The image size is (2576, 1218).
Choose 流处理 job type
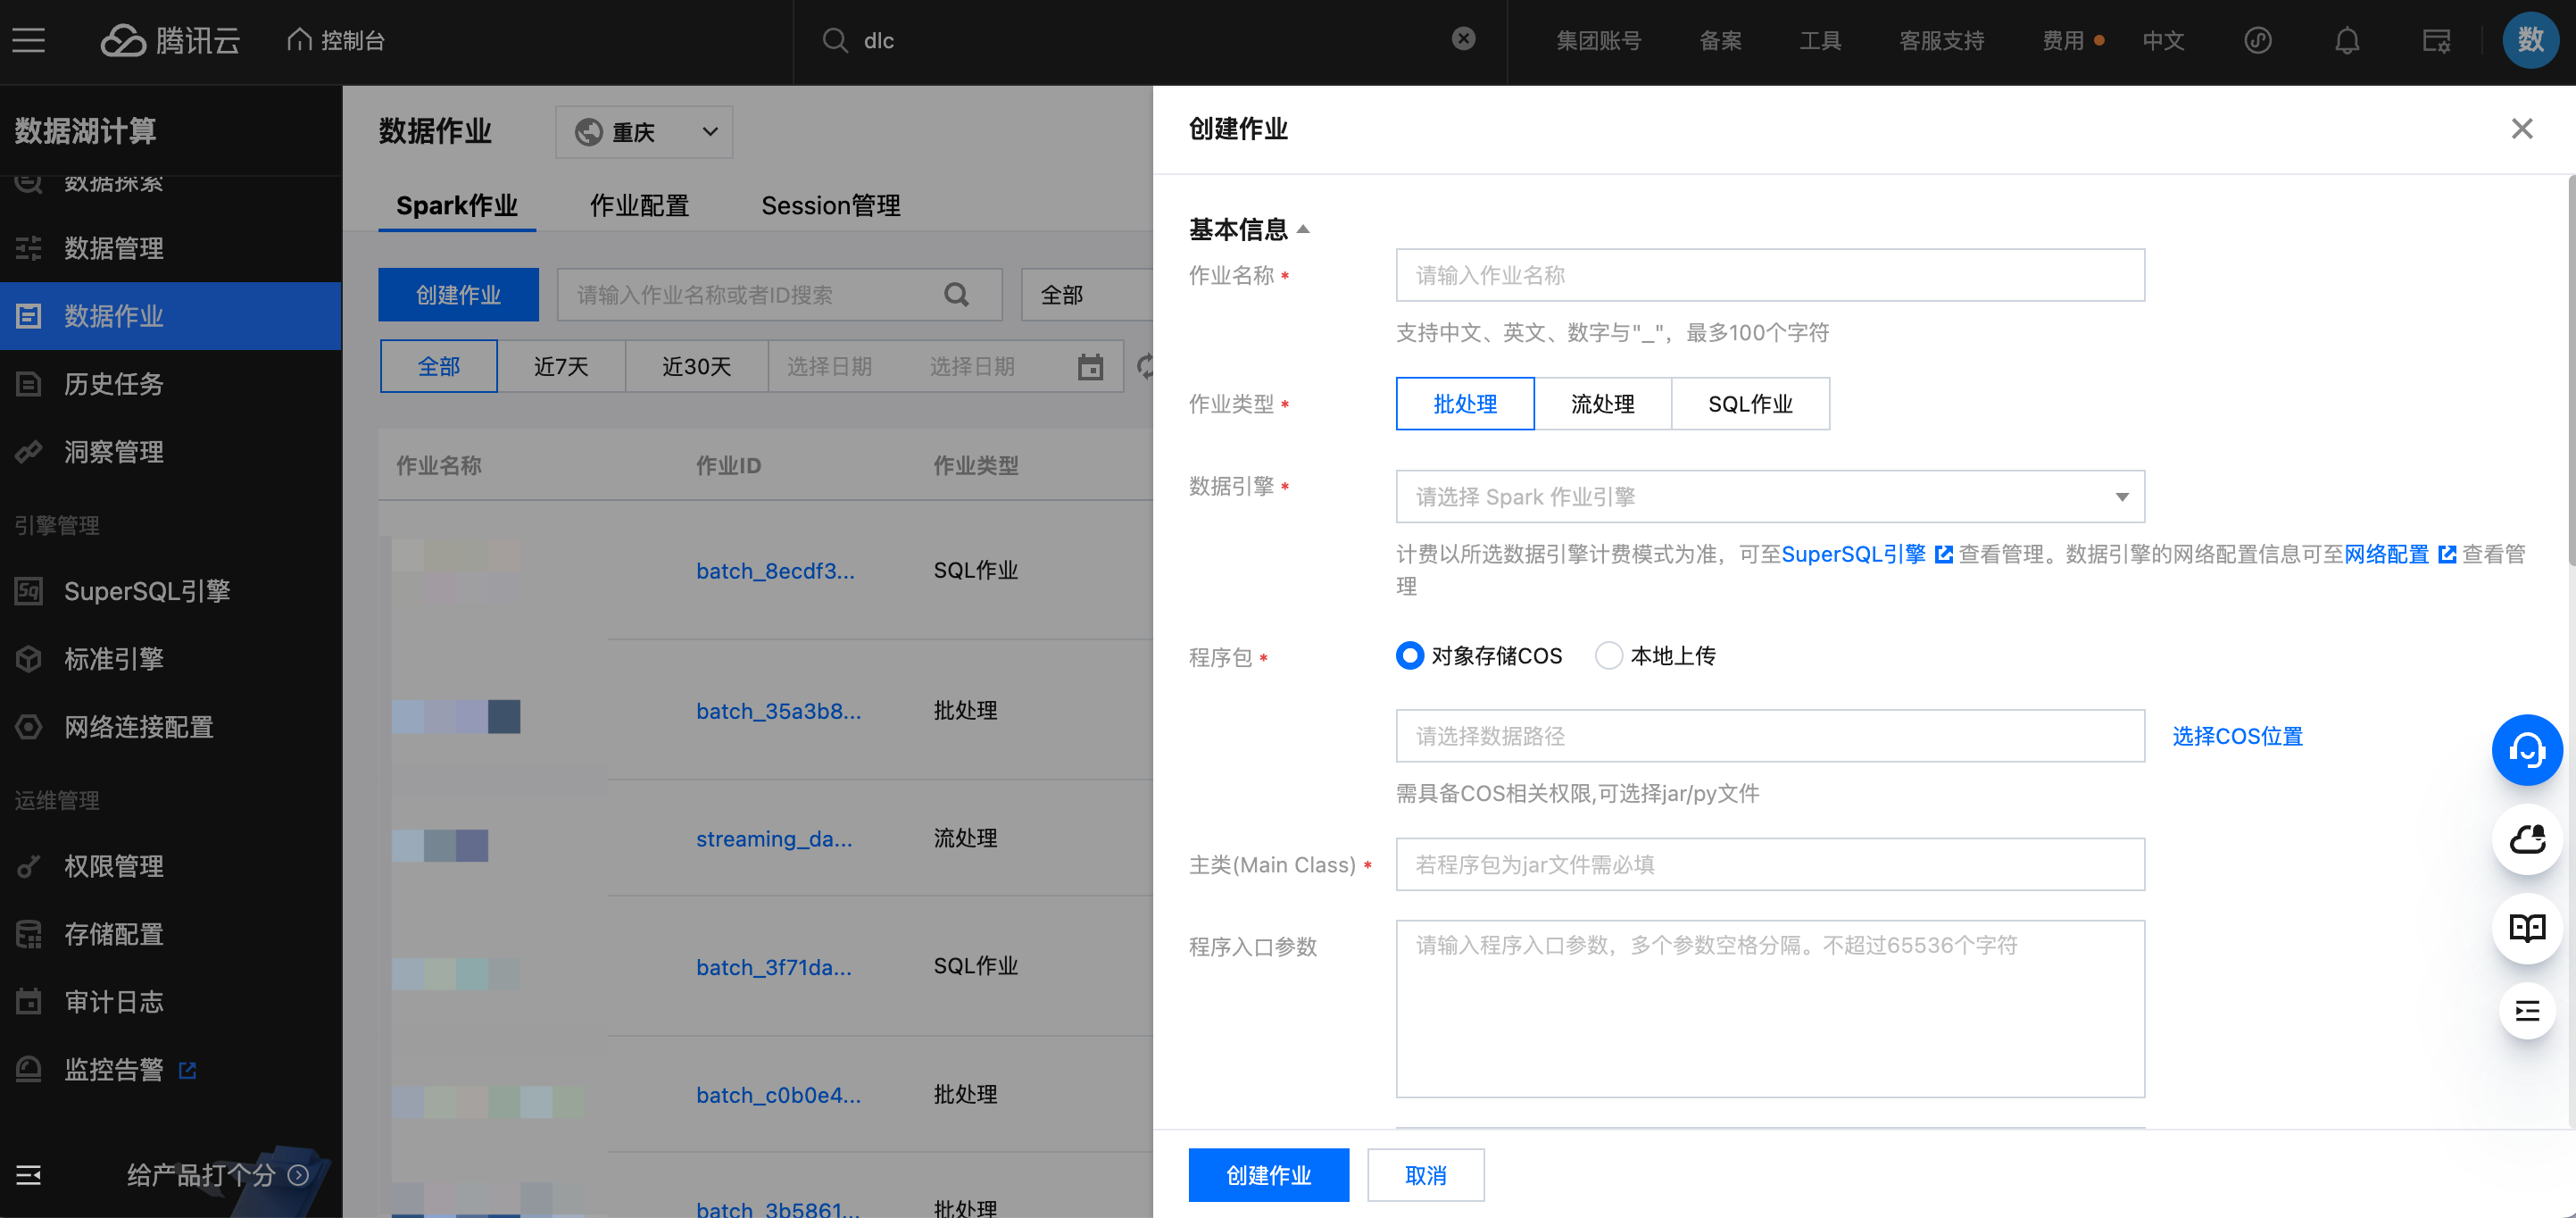point(1602,405)
